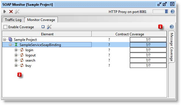
Task: Click the HTTP Proxy progress indicator bar
Action: pyautogui.click(x=160, y=12)
